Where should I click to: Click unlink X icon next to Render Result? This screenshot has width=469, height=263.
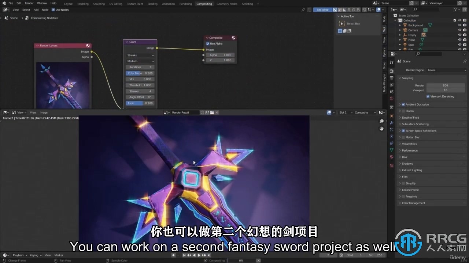tap(217, 113)
